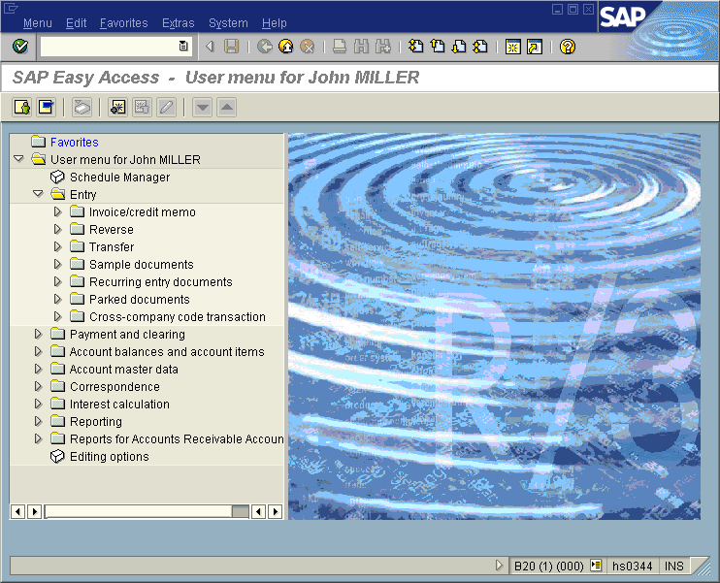This screenshot has height=583, width=720.
Task: Click the Add to favorites icon
Action: [117, 107]
